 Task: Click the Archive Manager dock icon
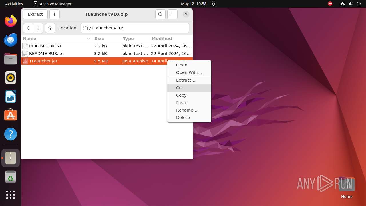point(11,158)
